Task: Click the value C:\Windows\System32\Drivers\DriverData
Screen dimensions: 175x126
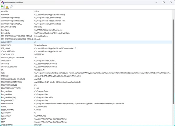Action: (52, 33)
